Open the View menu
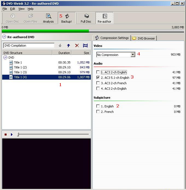Screen dimensions: 186x190 click(21, 9)
